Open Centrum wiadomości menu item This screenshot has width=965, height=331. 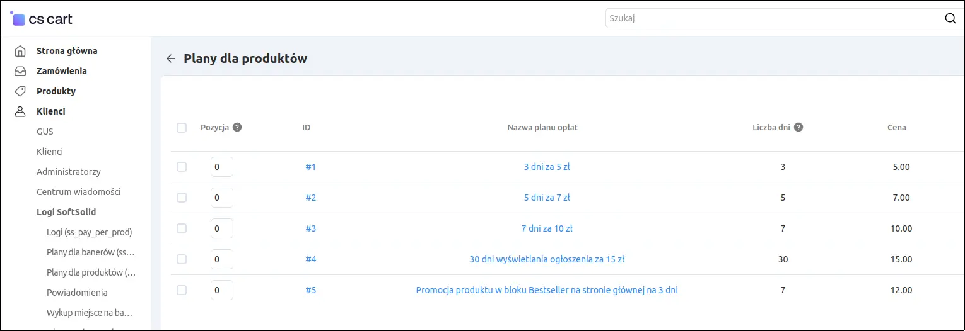tap(79, 192)
